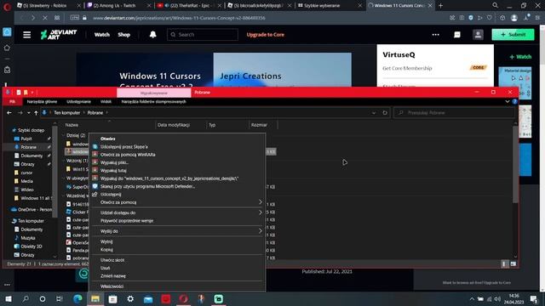Click the Watch link in DeviantArt header

[x=102, y=35]
